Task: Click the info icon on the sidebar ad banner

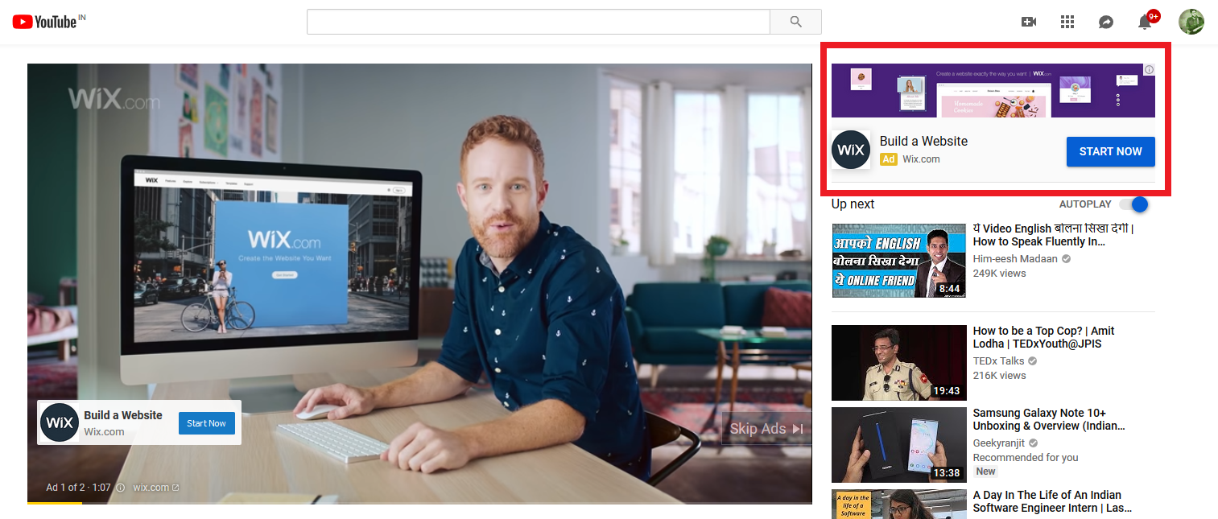Action: coord(1149,70)
